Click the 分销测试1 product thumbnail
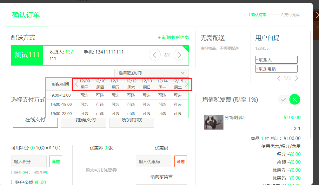This screenshot has height=185, width=319. coord(213,122)
